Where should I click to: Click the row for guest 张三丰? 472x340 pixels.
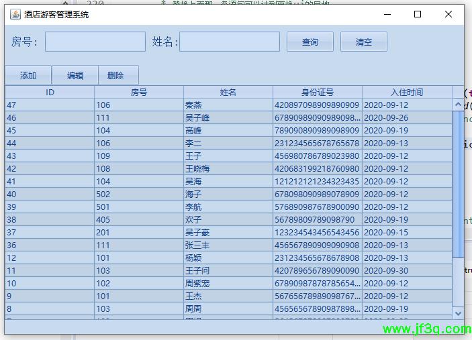[228, 245]
